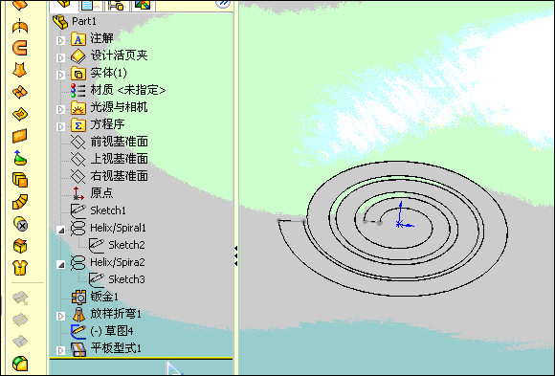Viewport: 555px width, 376px height.
Task: Select the stacked yellow squares tool icon
Action: (x=20, y=180)
